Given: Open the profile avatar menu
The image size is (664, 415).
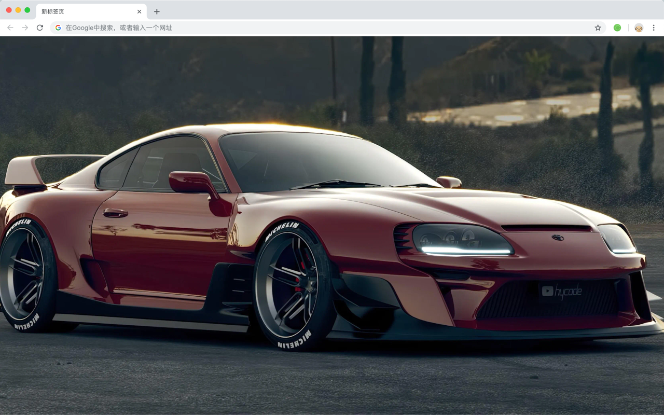Looking at the screenshot, I should (x=639, y=27).
